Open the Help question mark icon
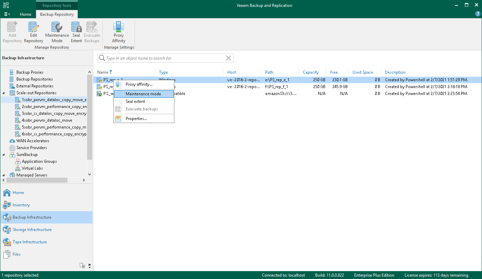The image size is (482, 279). pos(478,14)
